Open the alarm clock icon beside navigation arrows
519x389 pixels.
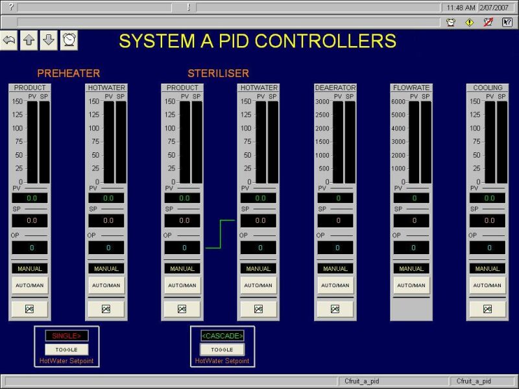69,41
